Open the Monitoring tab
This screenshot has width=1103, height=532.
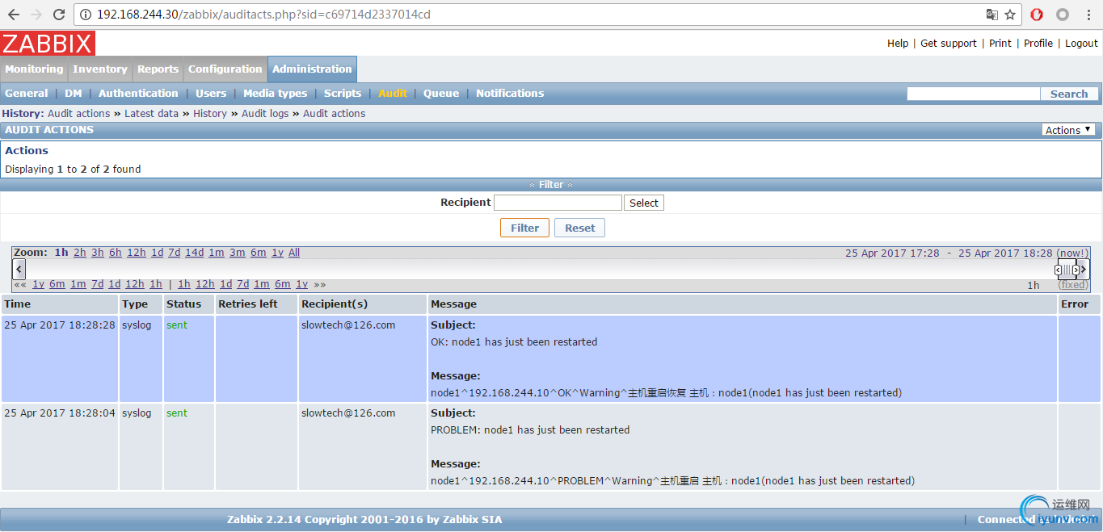(x=34, y=69)
